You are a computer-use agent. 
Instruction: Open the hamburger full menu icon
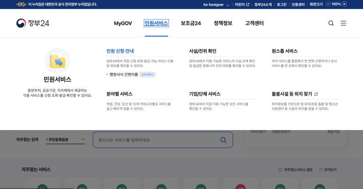tap(343, 23)
